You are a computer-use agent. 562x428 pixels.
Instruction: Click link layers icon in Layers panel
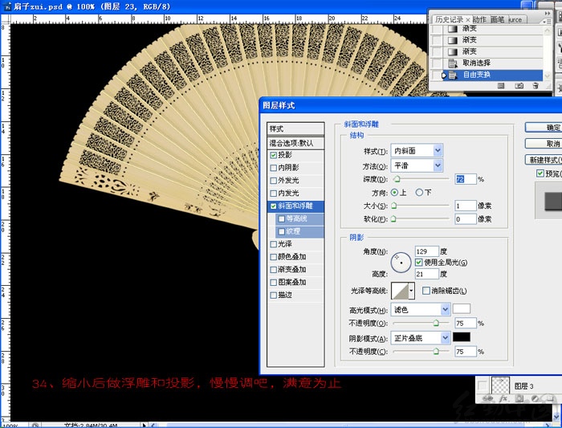[x=487, y=398]
